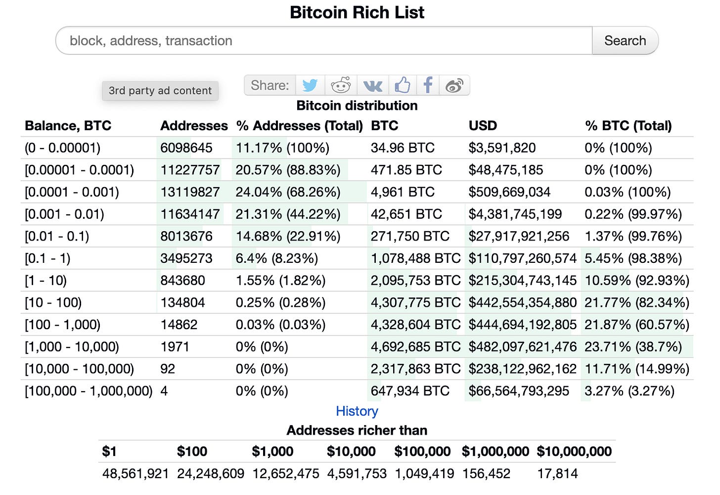
Task: Click the [0.00001 - 0.0001) balance range
Action: point(79,170)
